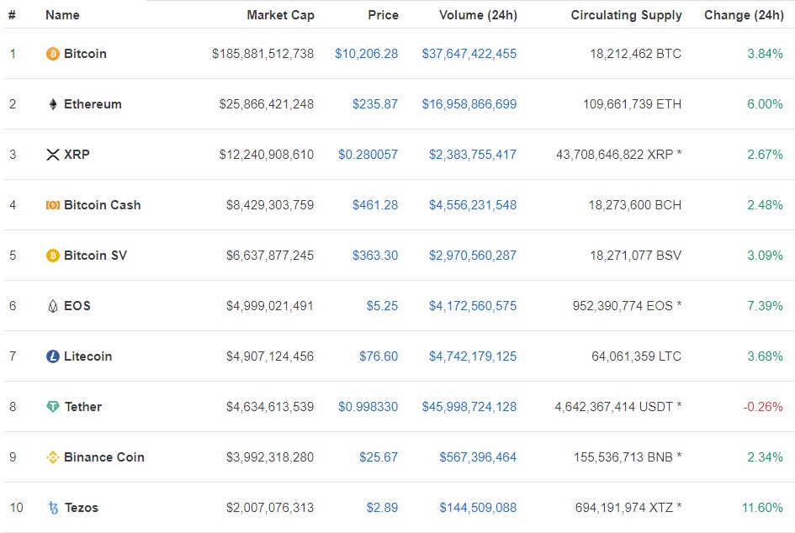The image size is (795, 533).
Task: Click Litecoin price $76.60
Action: coord(379,356)
